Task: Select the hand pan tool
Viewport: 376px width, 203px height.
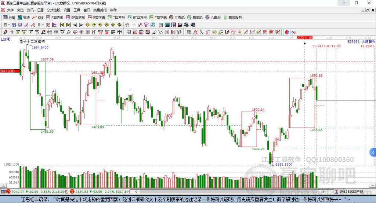Action: point(127,25)
